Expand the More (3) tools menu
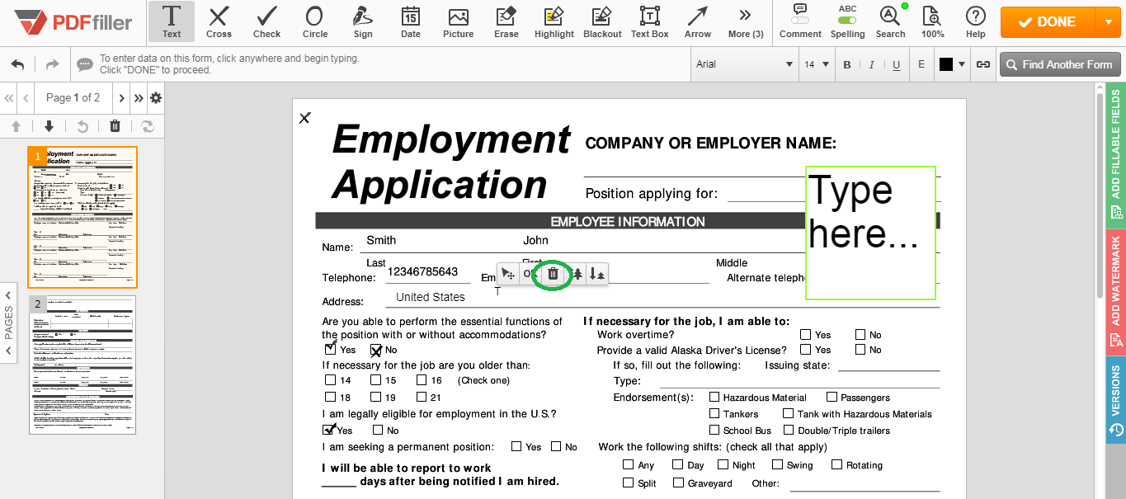This screenshot has width=1126, height=499. [745, 22]
